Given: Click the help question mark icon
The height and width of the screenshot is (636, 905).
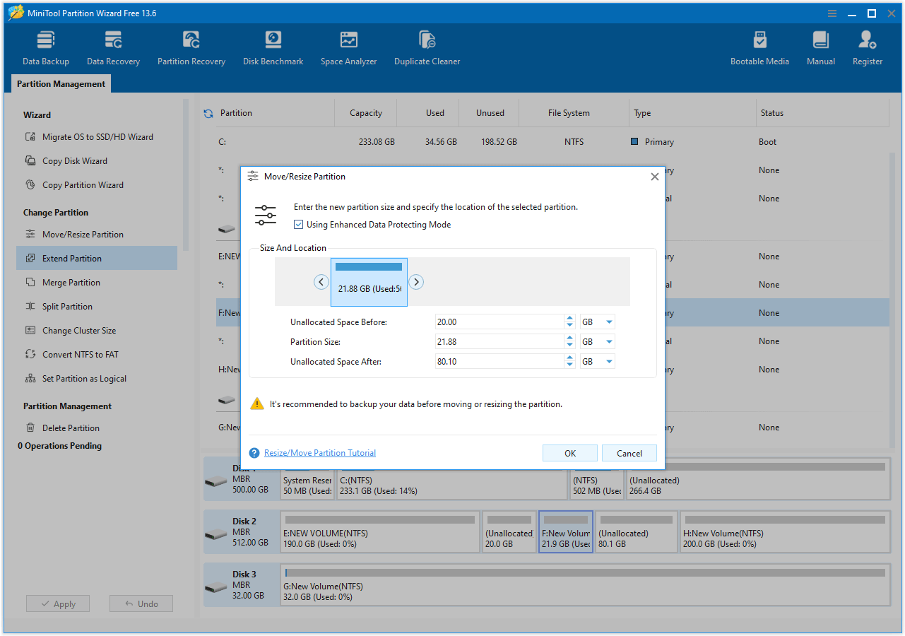Looking at the screenshot, I should pos(254,453).
